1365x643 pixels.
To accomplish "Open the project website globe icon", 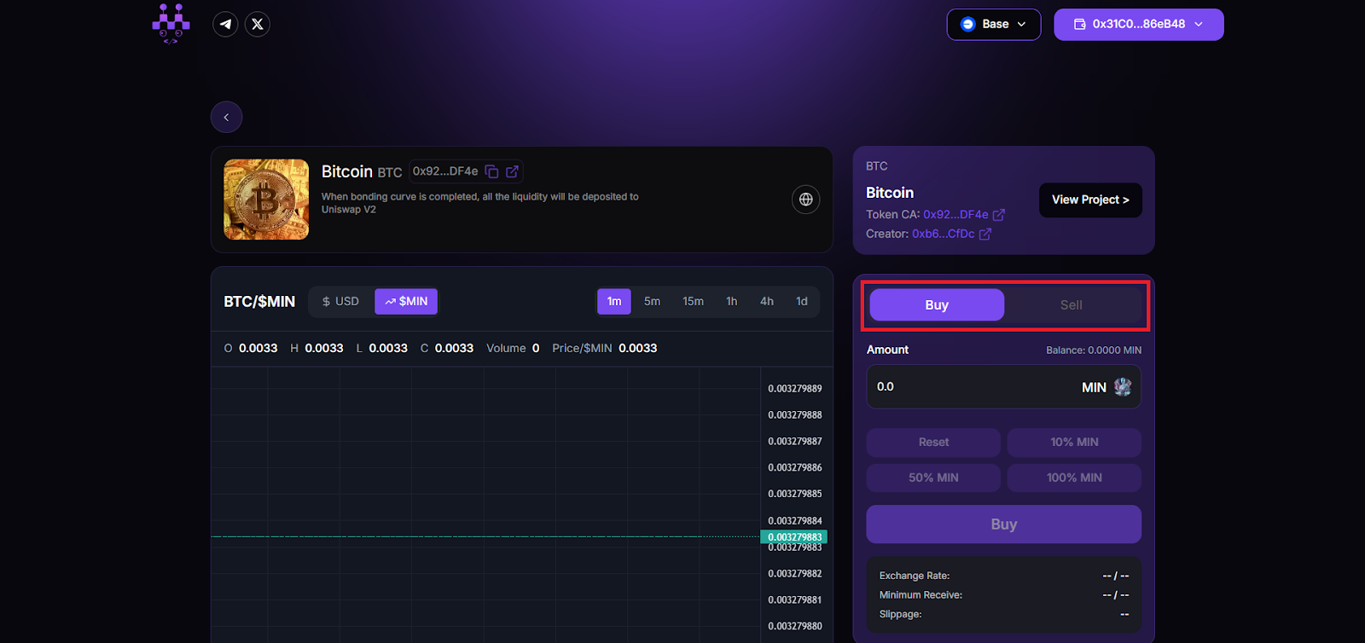I will click(x=805, y=200).
